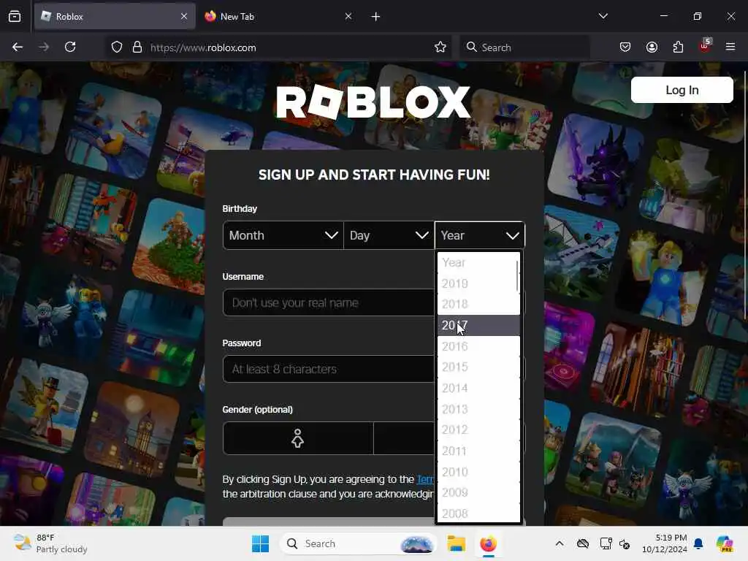This screenshot has width=748, height=561.
Task: Open the Day dropdown
Action: pos(389,235)
